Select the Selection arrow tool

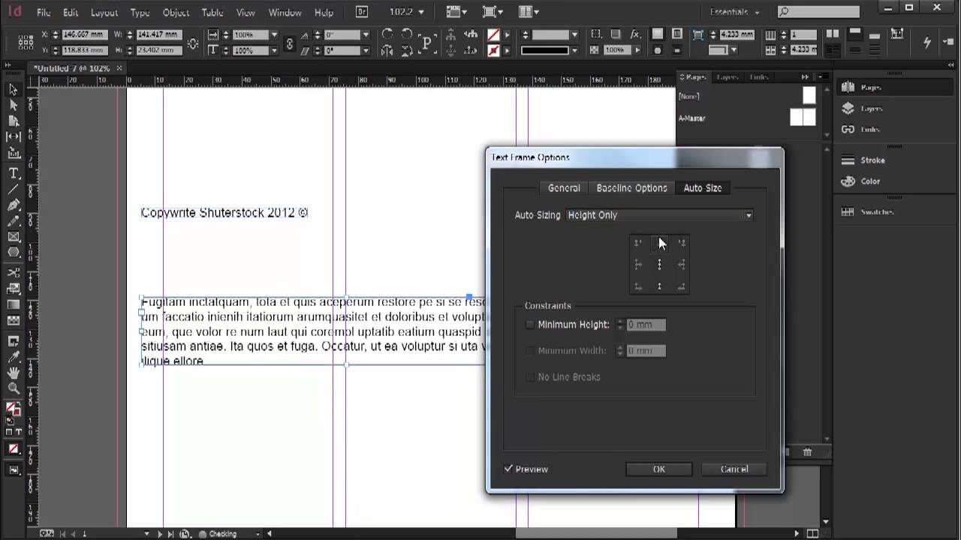(x=14, y=90)
